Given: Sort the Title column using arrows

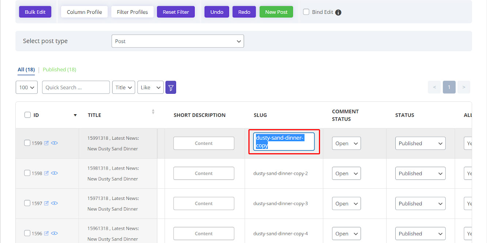Looking at the screenshot, I should (x=153, y=112).
